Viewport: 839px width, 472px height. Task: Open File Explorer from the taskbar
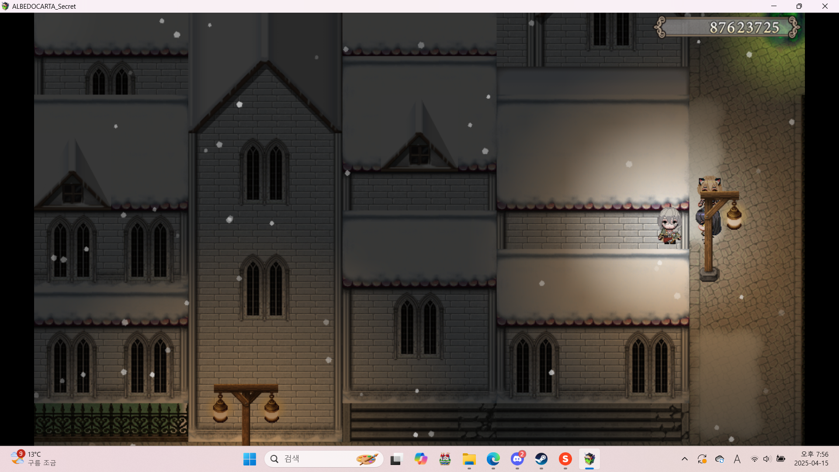(469, 459)
